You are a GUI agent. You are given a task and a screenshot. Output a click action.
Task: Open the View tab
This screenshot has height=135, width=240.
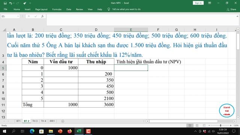[x=90, y=9]
